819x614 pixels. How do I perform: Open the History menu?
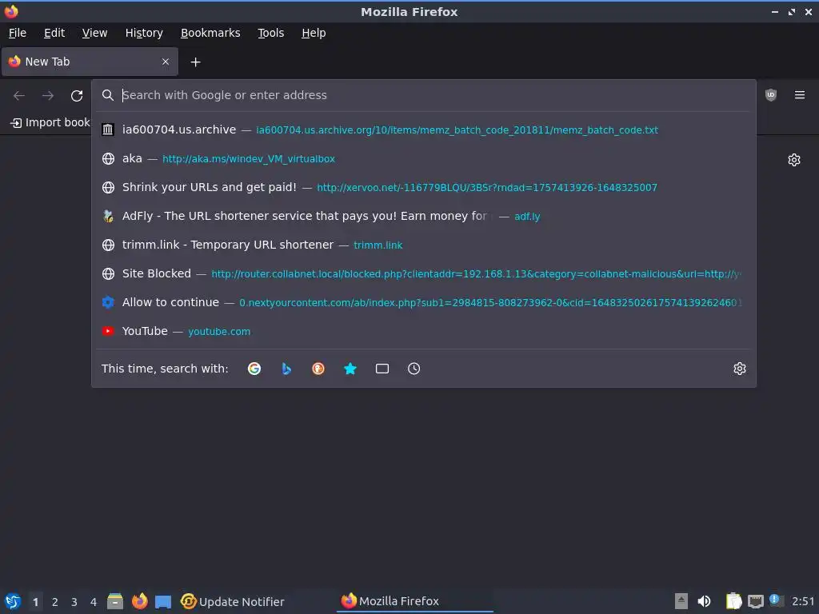coord(144,33)
